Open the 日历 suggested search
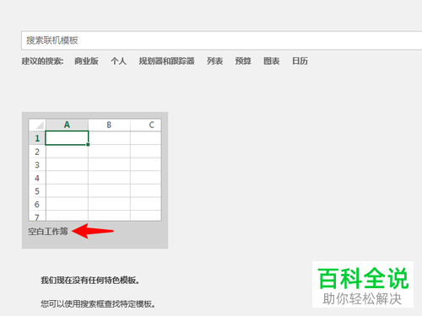 point(300,61)
